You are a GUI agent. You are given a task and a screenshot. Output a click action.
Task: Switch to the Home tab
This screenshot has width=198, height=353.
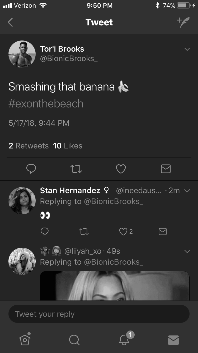point(25,339)
